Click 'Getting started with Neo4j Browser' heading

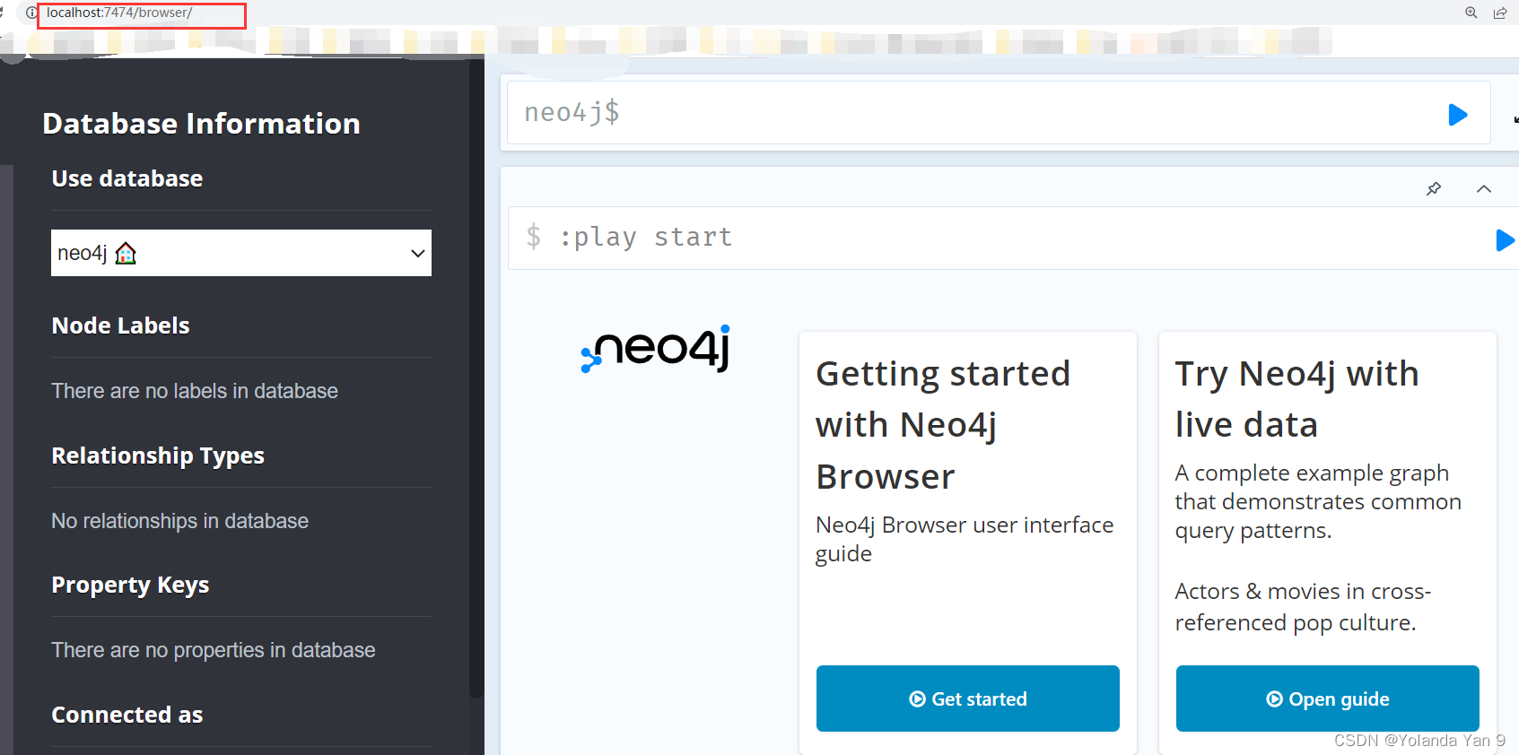pos(943,425)
